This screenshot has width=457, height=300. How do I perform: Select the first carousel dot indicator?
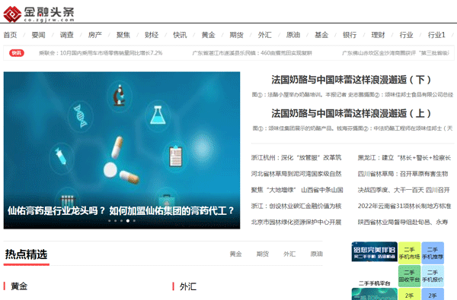pyautogui.click(x=109, y=221)
